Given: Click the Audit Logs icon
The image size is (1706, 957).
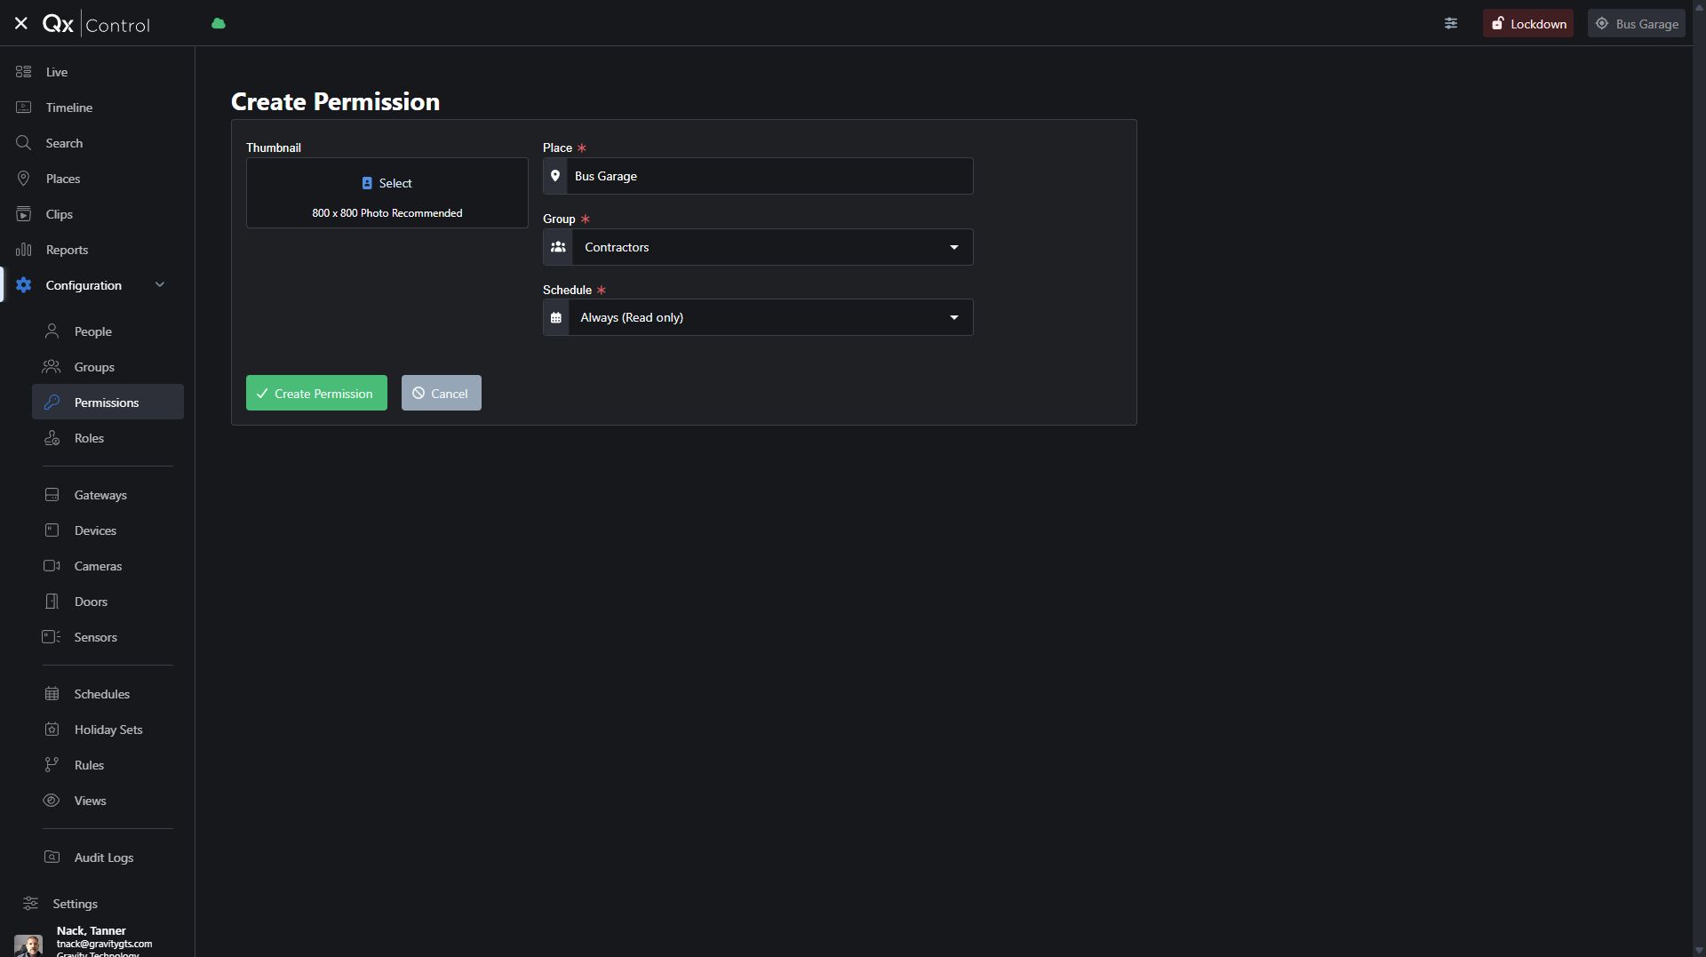Looking at the screenshot, I should (x=52, y=857).
